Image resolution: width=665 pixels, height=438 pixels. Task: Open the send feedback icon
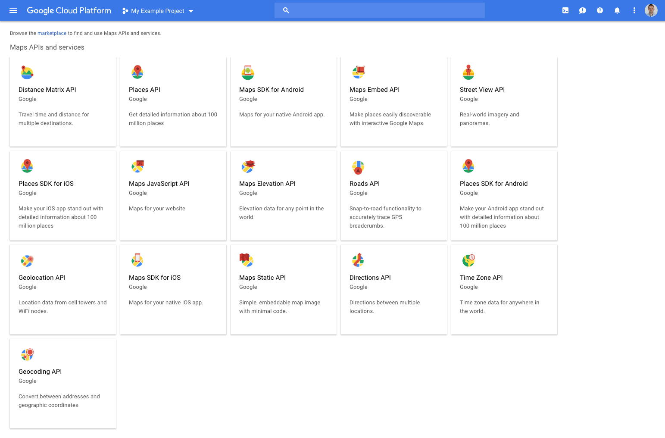pos(583,10)
